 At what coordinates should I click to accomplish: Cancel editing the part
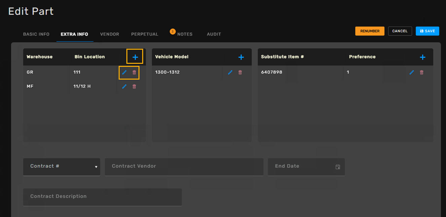point(400,31)
